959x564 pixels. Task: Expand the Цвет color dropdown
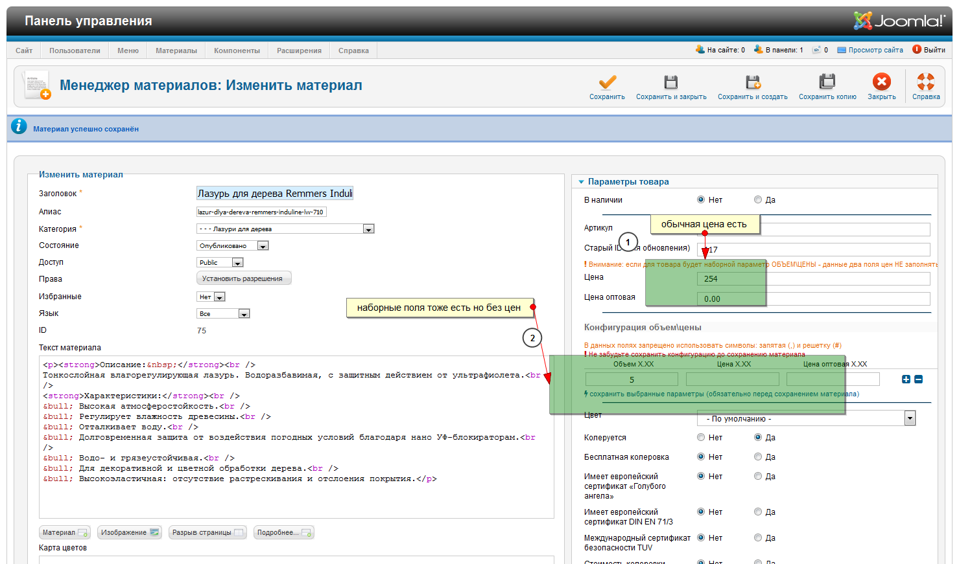pyautogui.click(x=910, y=419)
